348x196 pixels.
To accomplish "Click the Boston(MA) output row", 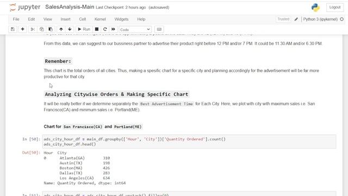I will 85,168.
